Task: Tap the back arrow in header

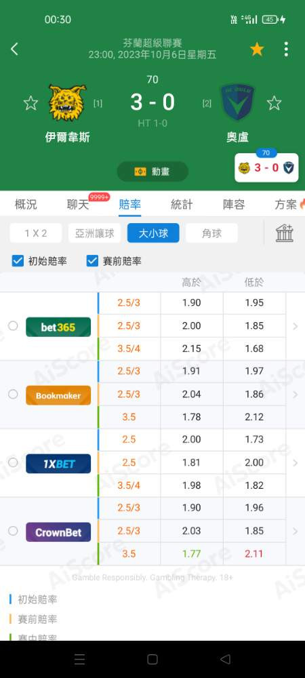Action: pyautogui.click(x=14, y=49)
